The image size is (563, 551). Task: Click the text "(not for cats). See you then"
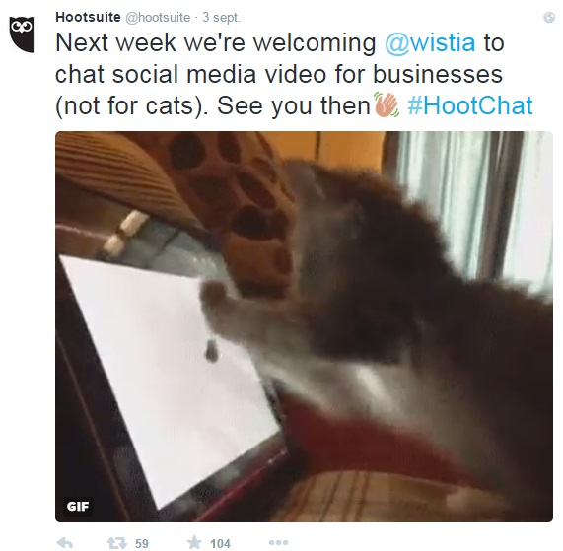point(213,105)
